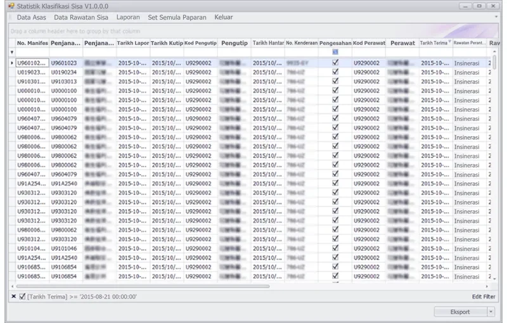507x323 pixels.
Task: Open Edit Filter link
Action: point(484,296)
